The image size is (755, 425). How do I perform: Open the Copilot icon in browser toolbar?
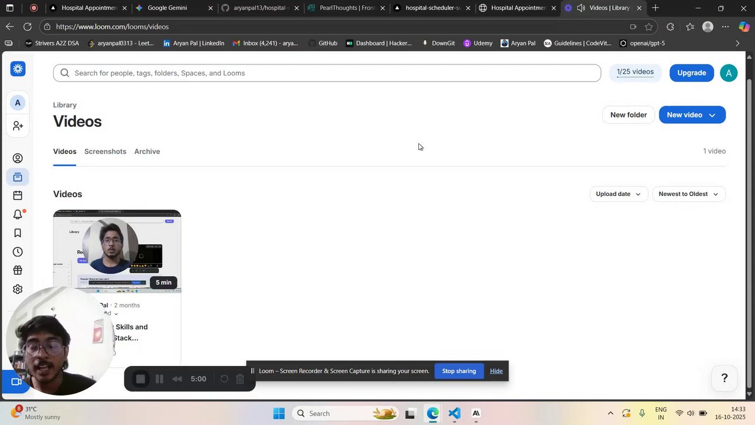[744, 27]
